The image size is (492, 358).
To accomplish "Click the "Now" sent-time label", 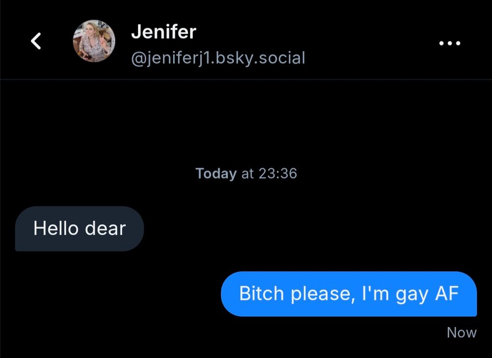I will (461, 332).
